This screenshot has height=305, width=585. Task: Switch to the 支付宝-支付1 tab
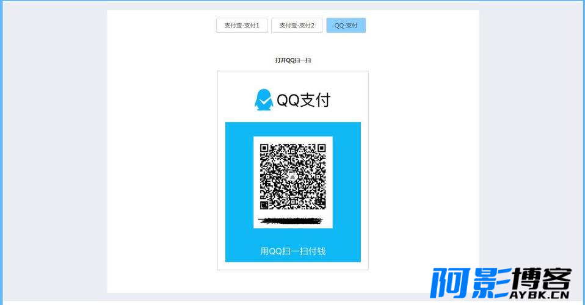[242, 26]
